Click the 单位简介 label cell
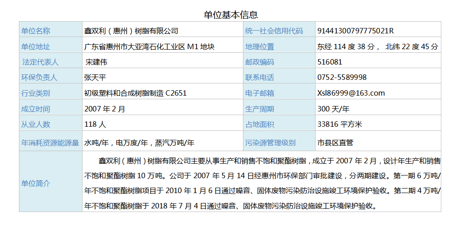Viewport: 458px width, 226px height. click(36, 184)
